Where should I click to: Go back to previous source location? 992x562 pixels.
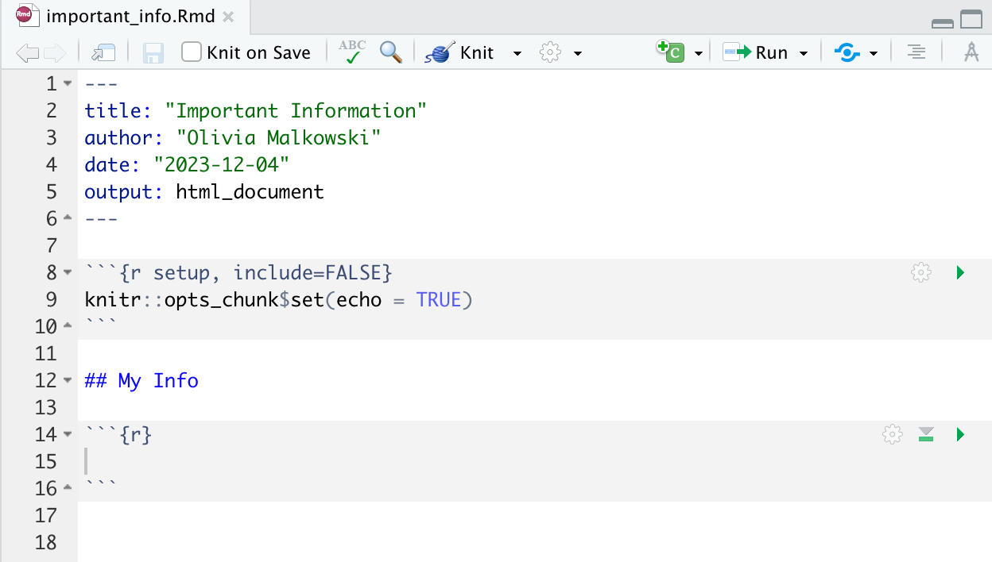point(27,53)
